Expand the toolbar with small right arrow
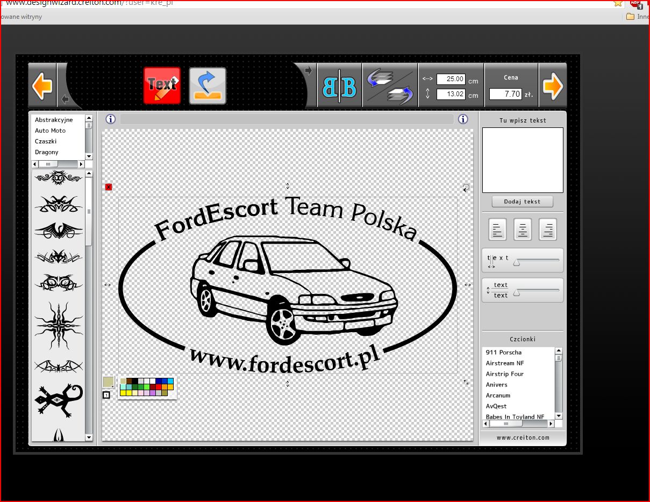Viewport: 650px width, 502px height. click(308, 70)
